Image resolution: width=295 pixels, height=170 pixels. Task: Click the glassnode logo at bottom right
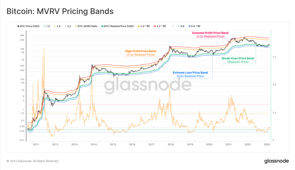[276, 161]
